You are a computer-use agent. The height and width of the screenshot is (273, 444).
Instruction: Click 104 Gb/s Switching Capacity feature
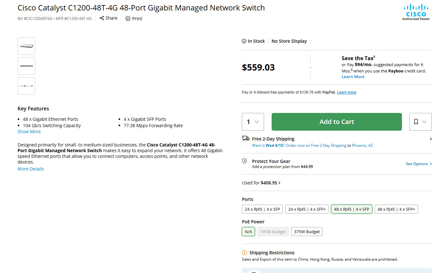[x=52, y=126]
